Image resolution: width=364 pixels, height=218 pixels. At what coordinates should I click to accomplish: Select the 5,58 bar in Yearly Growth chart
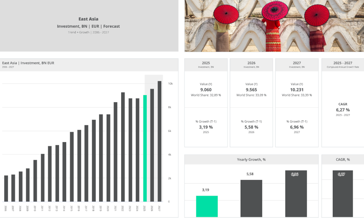pyautogui.click(x=251, y=198)
